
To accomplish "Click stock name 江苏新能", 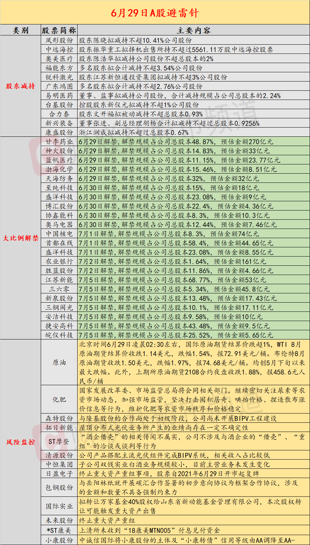I will pyautogui.click(x=59, y=280).
